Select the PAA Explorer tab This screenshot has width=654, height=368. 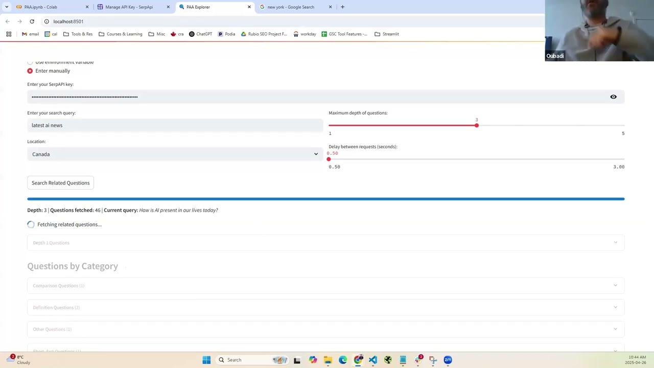pyautogui.click(x=215, y=7)
